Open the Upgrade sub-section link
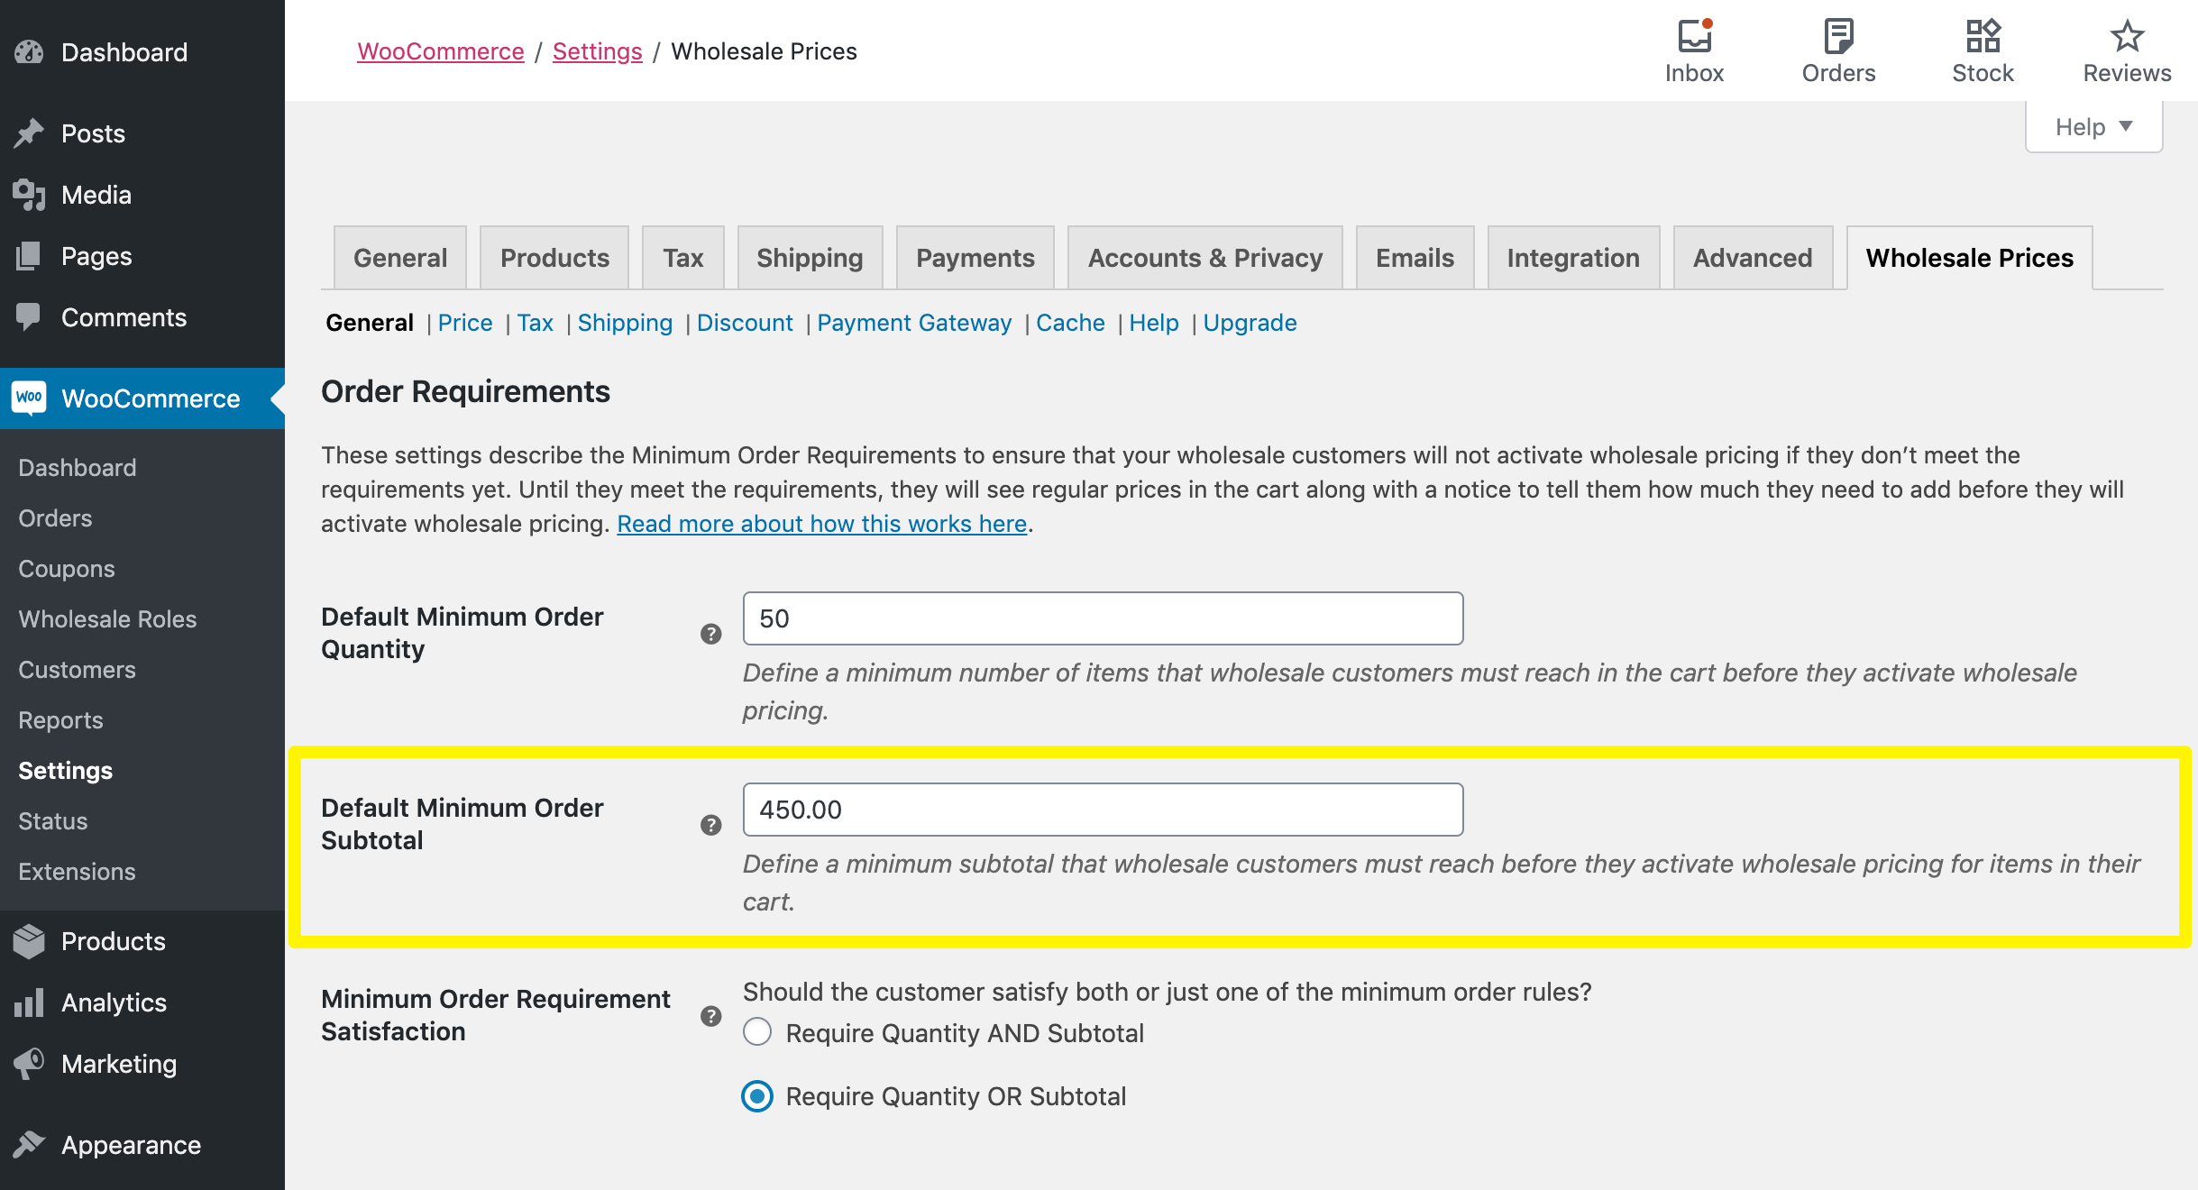This screenshot has width=2198, height=1190. point(1250,323)
